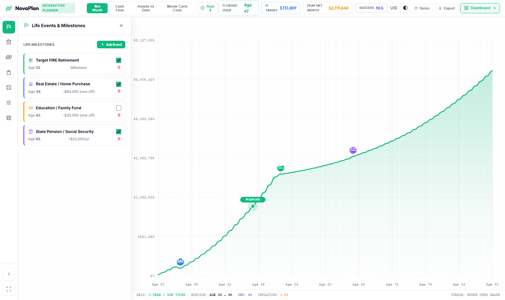Delete the Target FIRE Retirement milestone

pos(119,67)
